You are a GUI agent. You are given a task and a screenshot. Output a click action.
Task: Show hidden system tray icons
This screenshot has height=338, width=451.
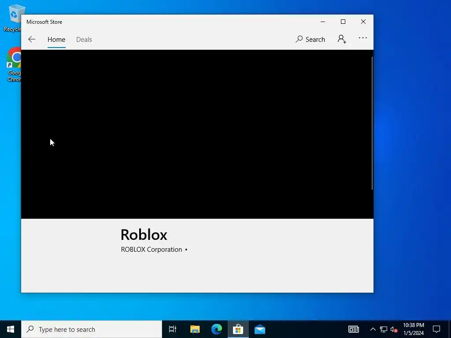pyautogui.click(x=373, y=329)
